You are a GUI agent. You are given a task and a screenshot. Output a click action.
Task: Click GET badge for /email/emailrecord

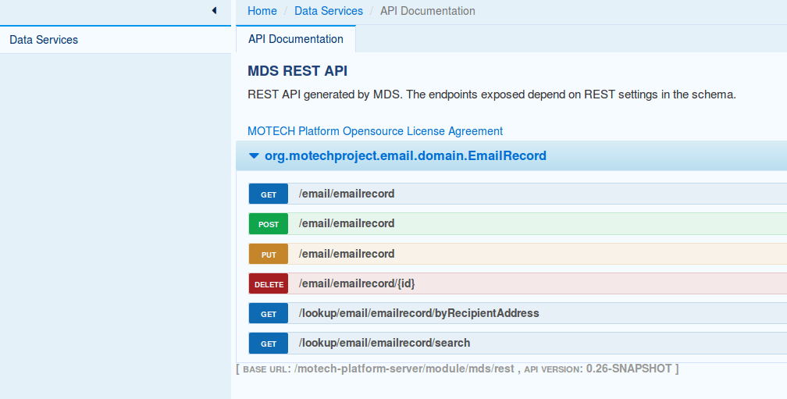click(269, 194)
